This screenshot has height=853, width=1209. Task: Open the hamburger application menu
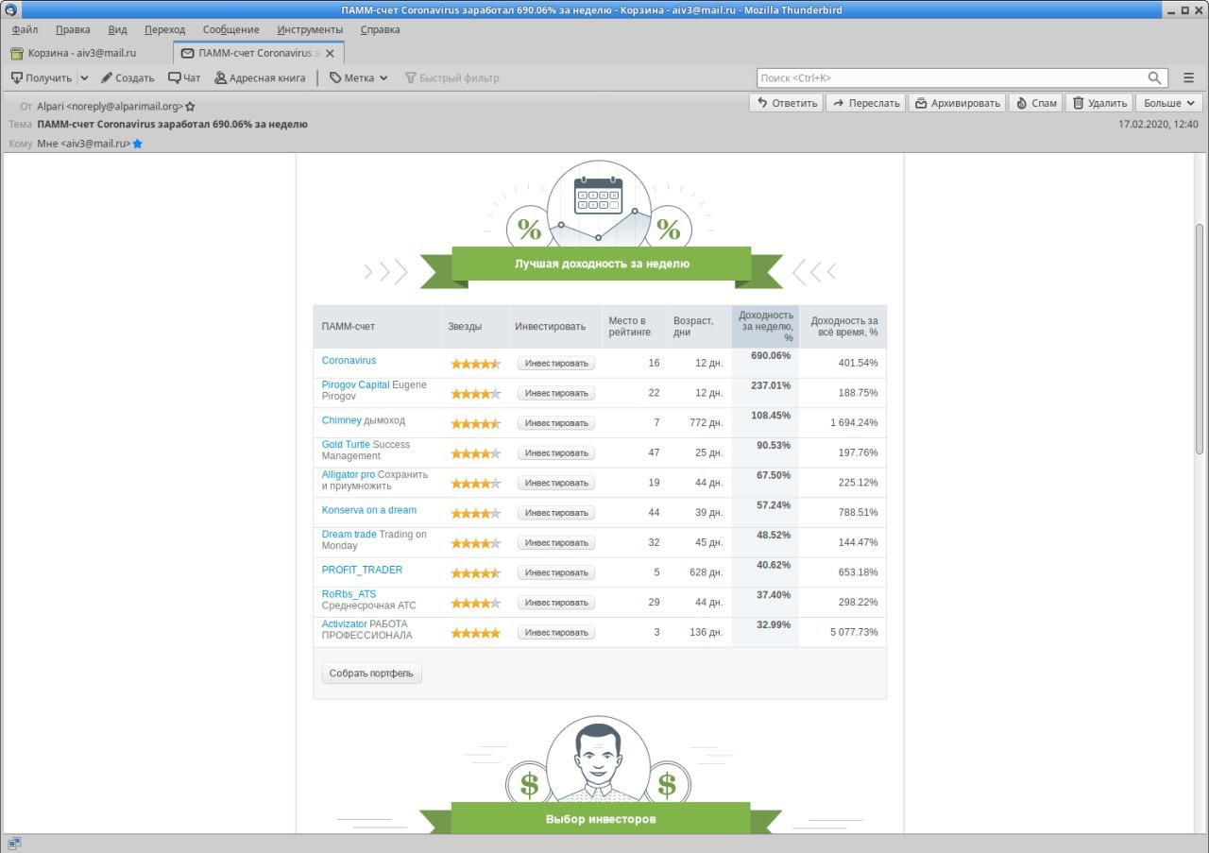[1189, 78]
